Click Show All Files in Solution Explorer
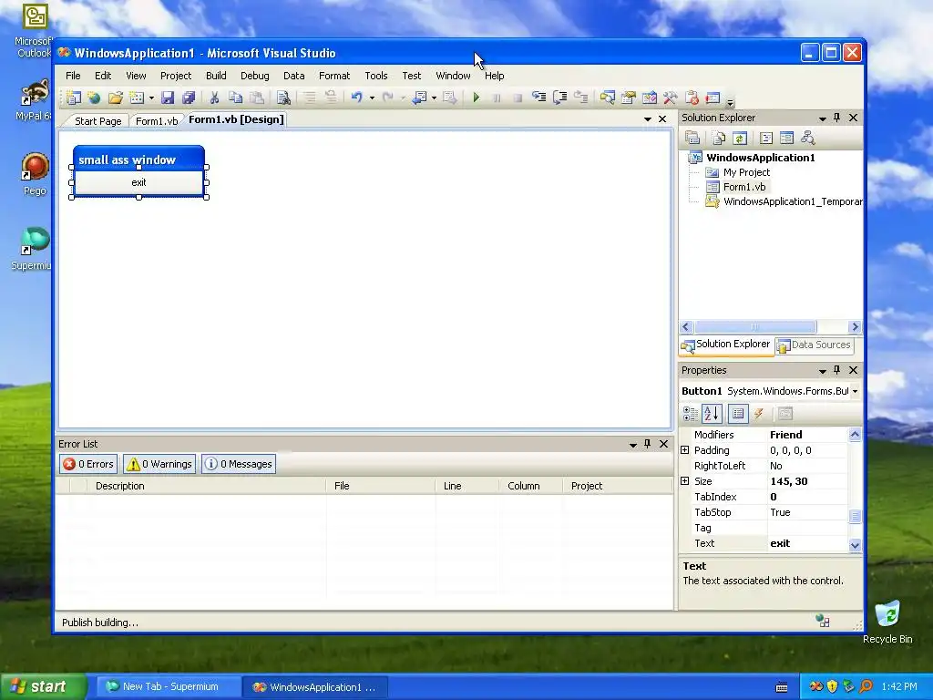Screen dimensions: 933x700 coord(719,139)
